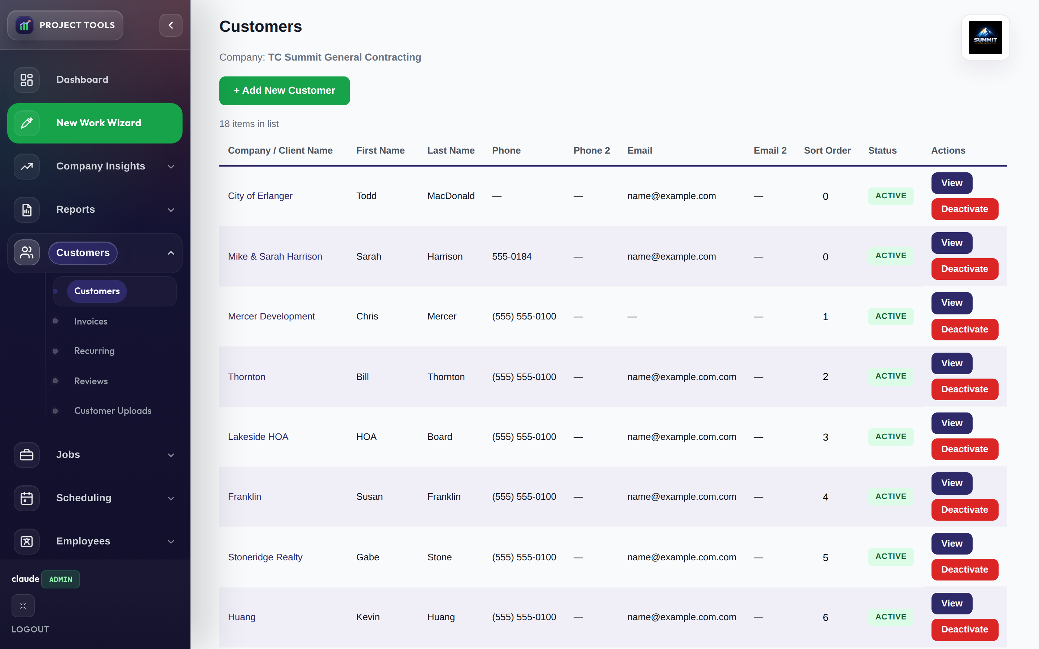Open the City of Erlanger link

pyautogui.click(x=260, y=196)
